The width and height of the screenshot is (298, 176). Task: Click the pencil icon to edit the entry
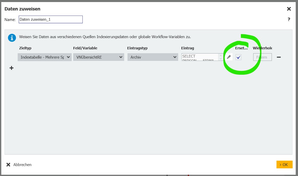[x=229, y=57]
